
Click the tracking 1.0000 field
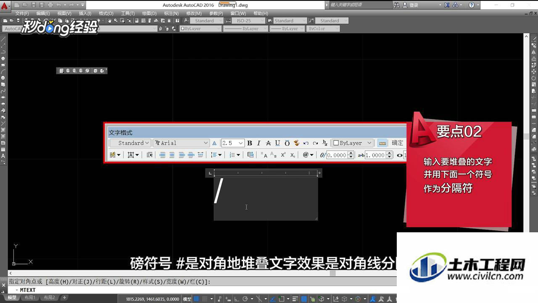pyautogui.click(x=375, y=155)
